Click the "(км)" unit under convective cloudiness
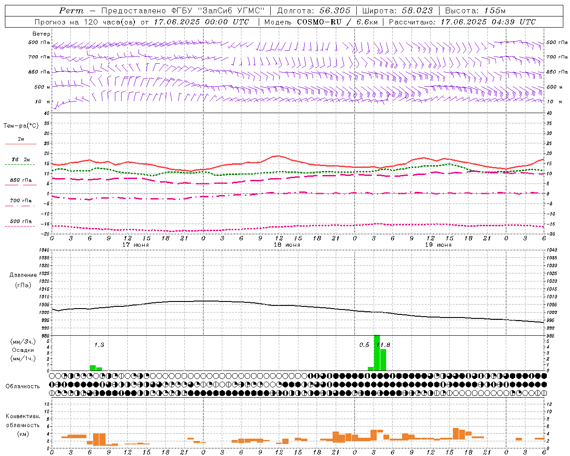This screenshot has width=570, height=456. (x=23, y=433)
